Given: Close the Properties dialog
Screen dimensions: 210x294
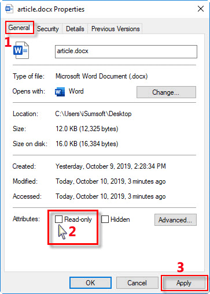Looking at the screenshot, I should pos(201,9).
